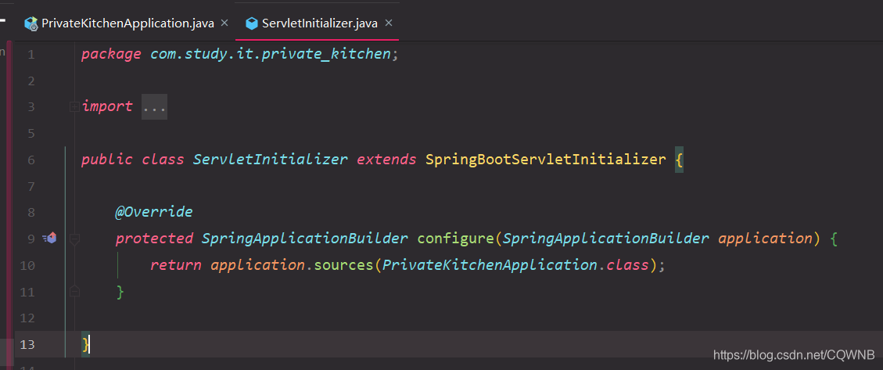Click PrivateKitchenApplication in the sources call

coord(490,264)
